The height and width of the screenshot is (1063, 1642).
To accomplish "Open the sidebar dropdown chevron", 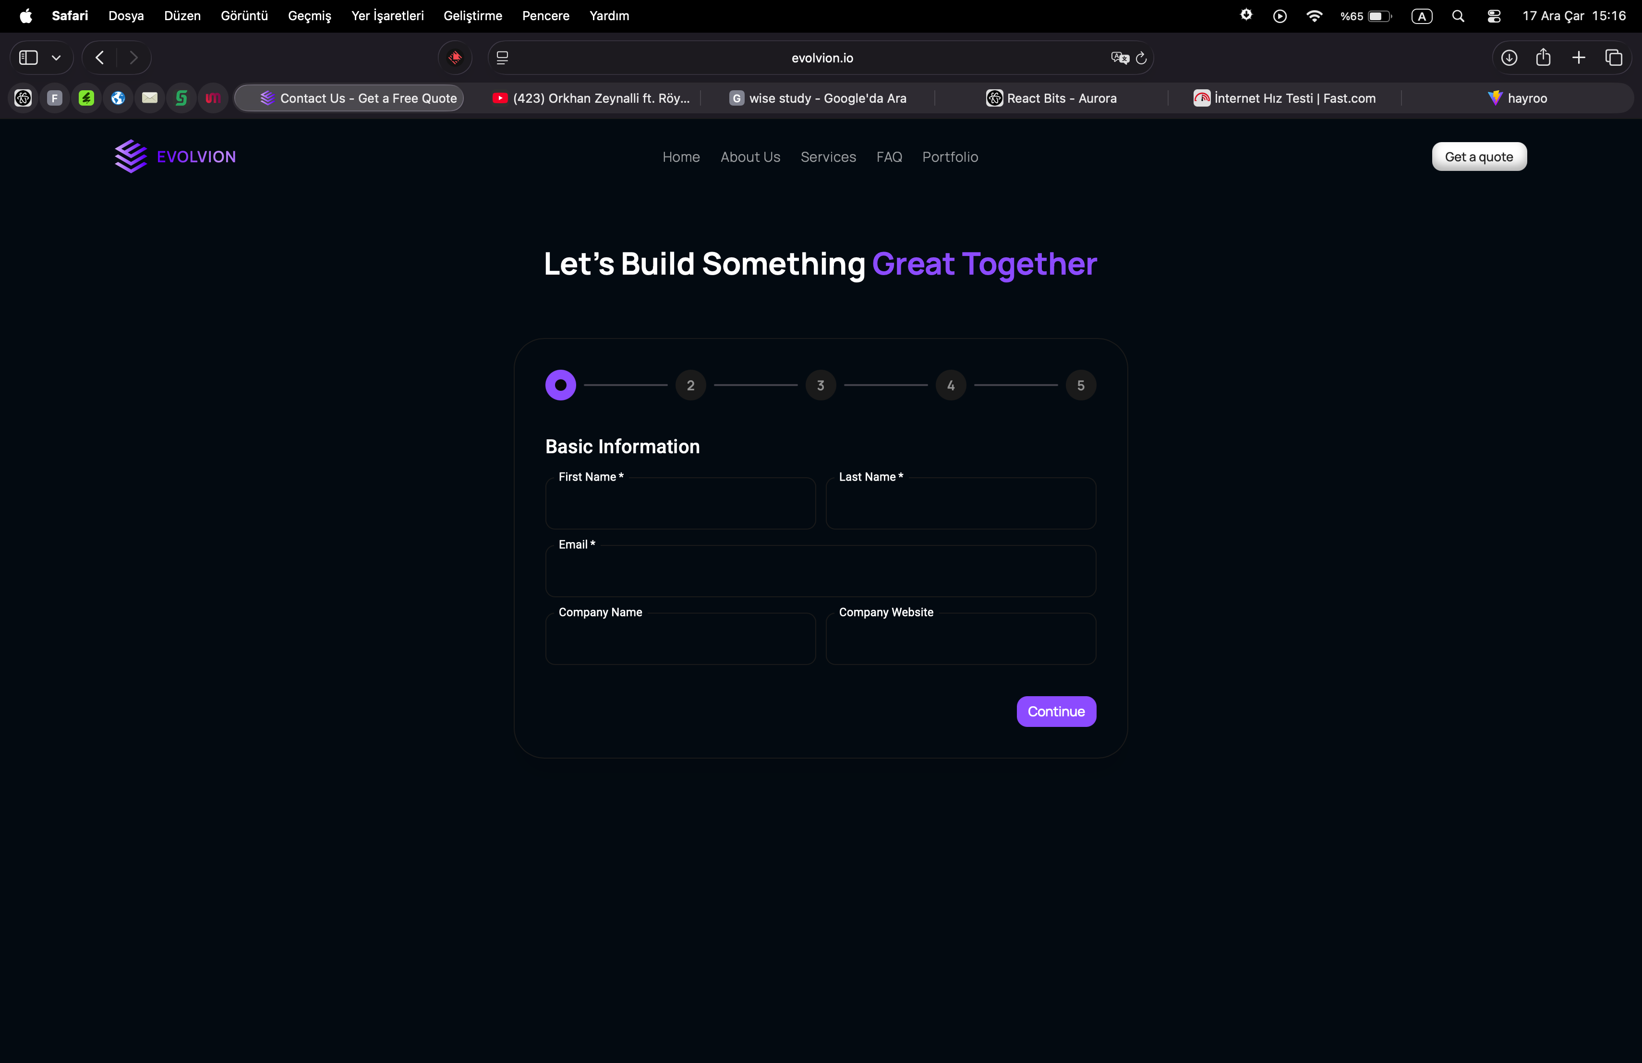I will pyautogui.click(x=57, y=58).
